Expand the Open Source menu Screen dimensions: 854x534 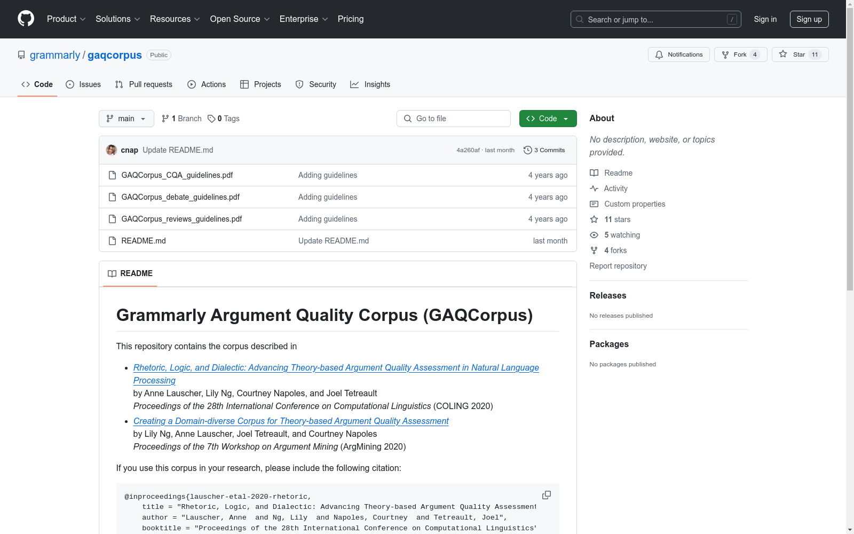coord(240,19)
